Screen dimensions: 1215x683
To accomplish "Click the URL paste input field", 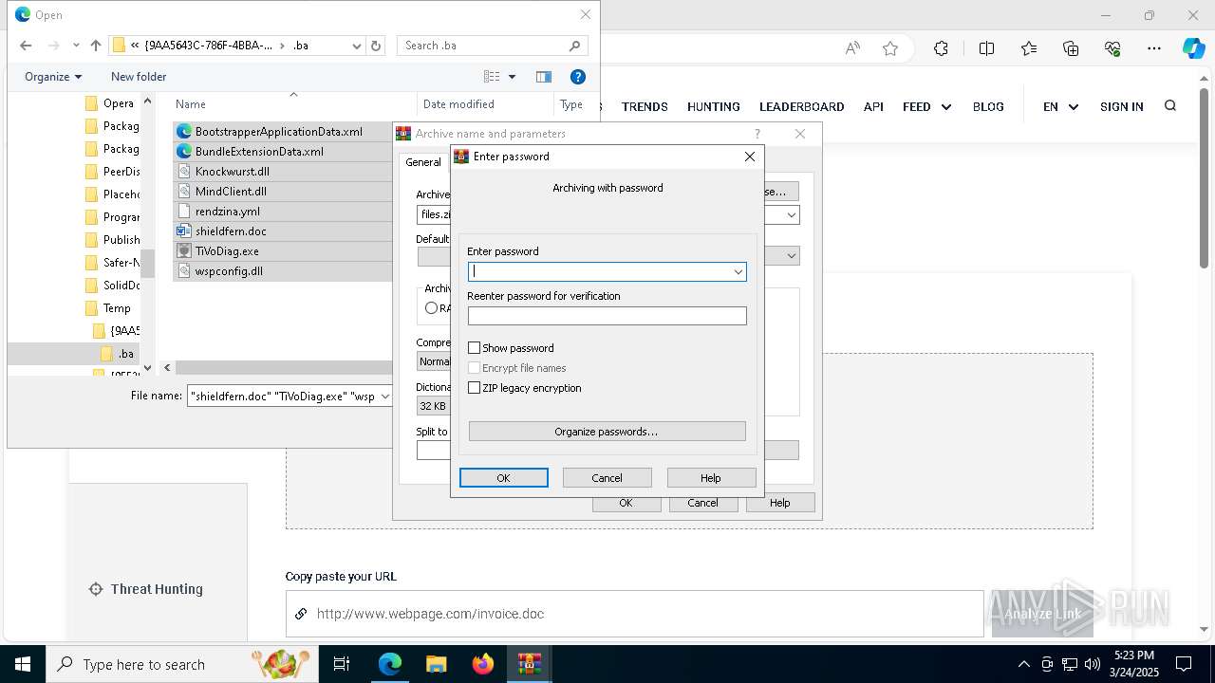I will (x=634, y=614).
